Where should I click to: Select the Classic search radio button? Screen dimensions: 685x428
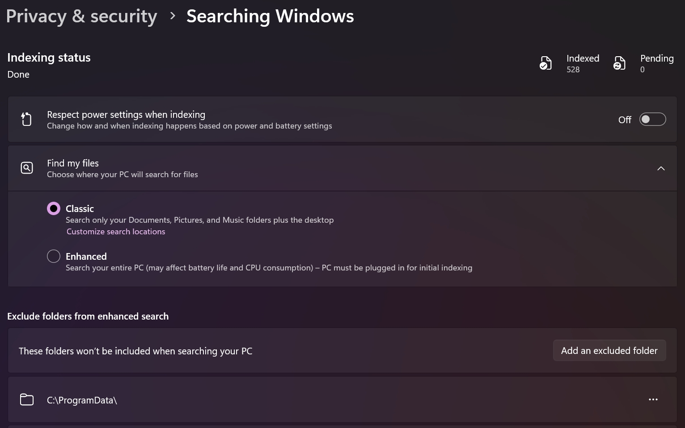[54, 208]
